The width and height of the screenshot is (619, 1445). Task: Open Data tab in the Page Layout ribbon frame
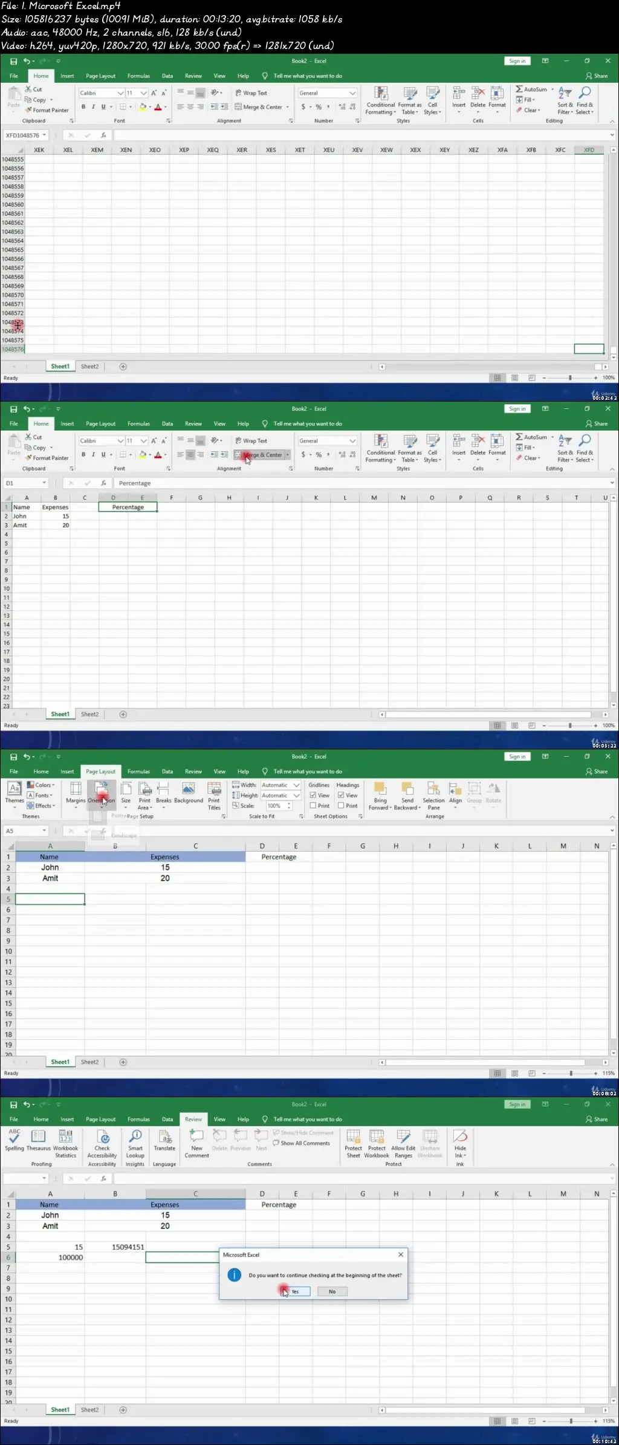coord(167,771)
